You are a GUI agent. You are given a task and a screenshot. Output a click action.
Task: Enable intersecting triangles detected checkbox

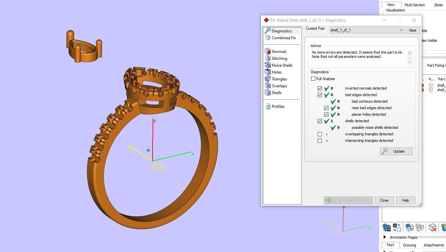point(320,141)
